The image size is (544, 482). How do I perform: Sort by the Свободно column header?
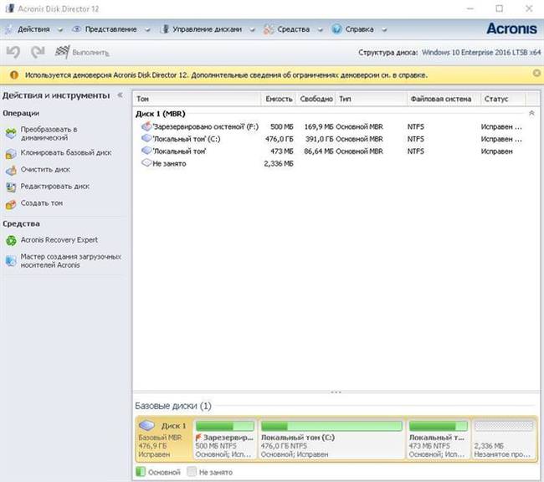pos(316,99)
